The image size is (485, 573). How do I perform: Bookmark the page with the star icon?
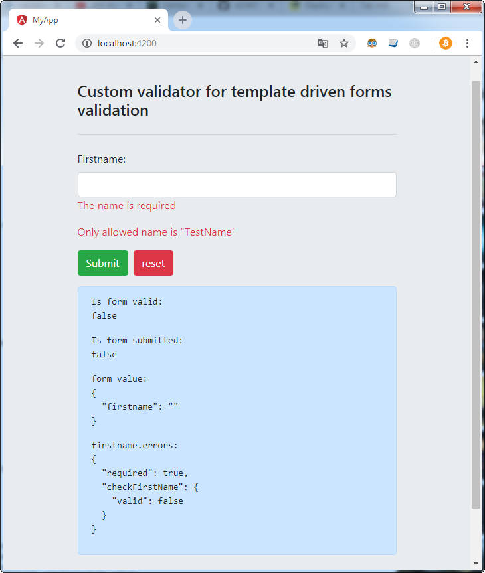pyautogui.click(x=344, y=43)
